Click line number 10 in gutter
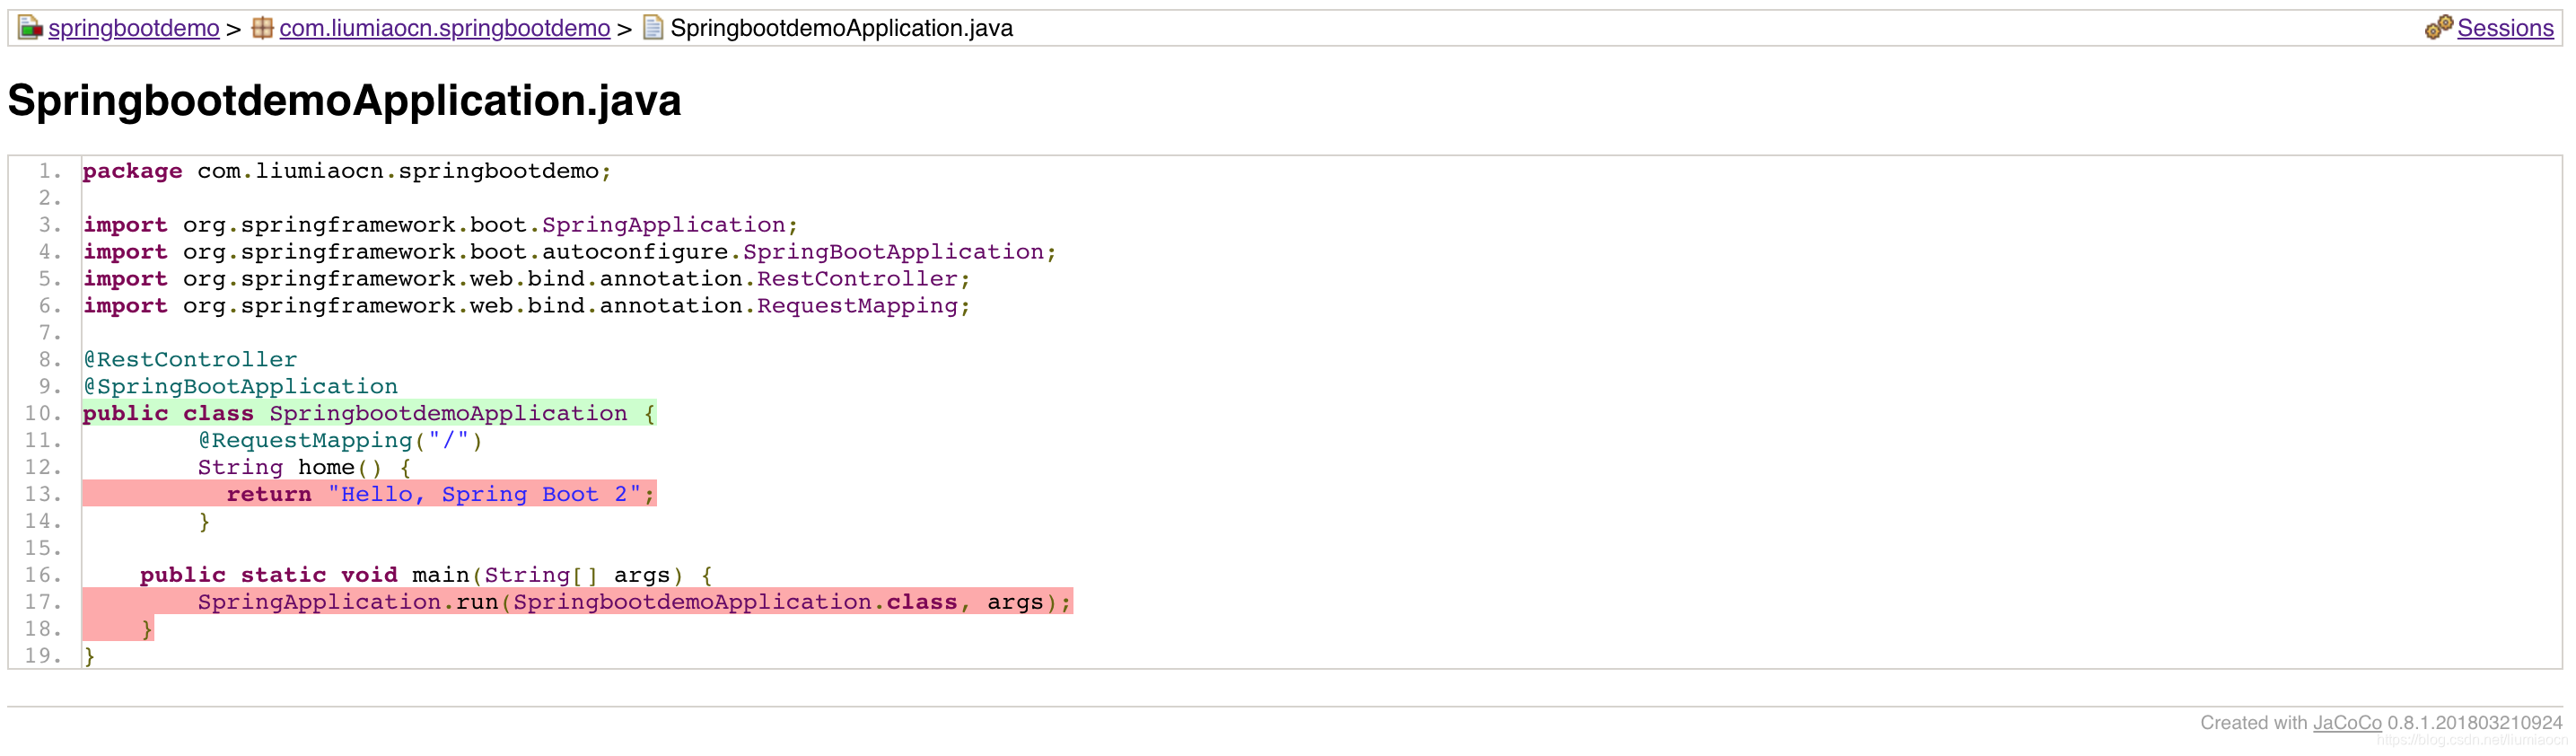 click(x=43, y=414)
